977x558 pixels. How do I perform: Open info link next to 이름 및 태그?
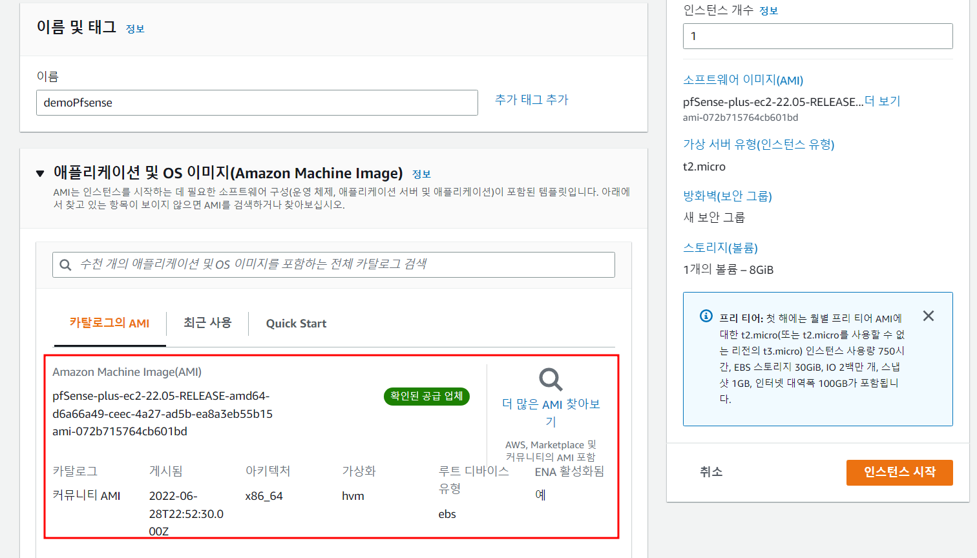click(135, 28)
